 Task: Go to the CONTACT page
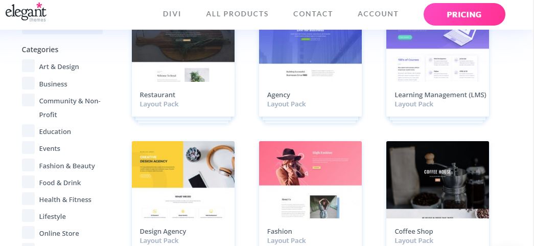pyautogui.click(x=313, y=14)
